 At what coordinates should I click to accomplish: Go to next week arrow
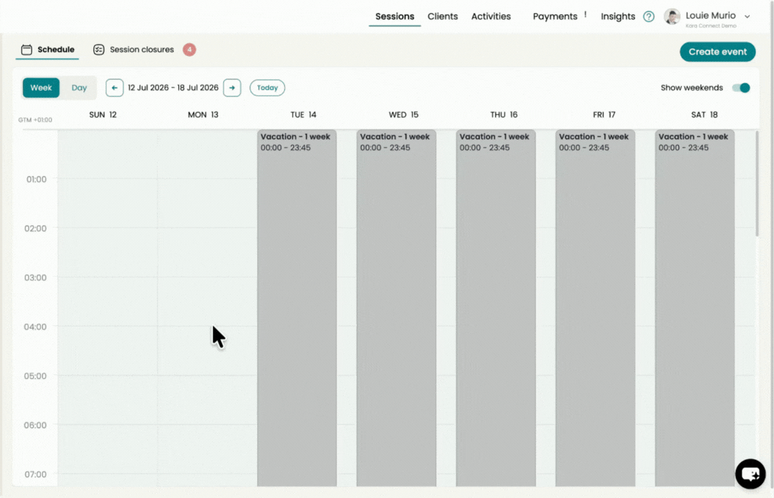pyautogui.click(x=232, y=88)
